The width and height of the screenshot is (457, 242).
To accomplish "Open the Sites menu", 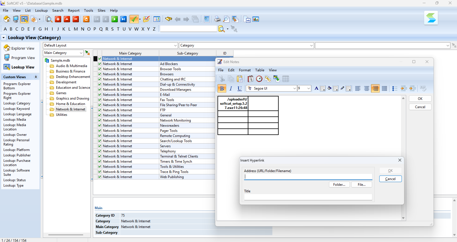I will pos(101,11).
